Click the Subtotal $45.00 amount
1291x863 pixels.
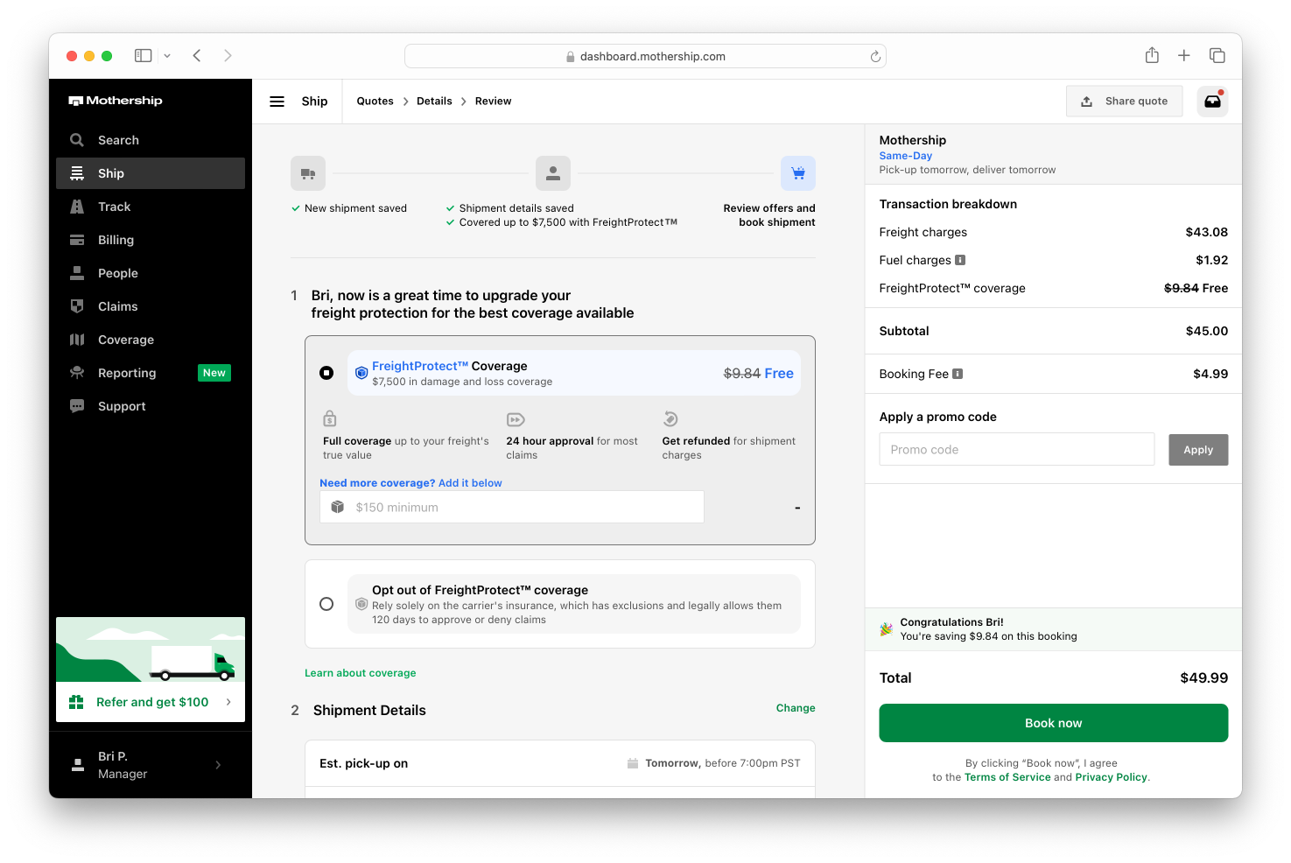click(x=1206, y=331)
